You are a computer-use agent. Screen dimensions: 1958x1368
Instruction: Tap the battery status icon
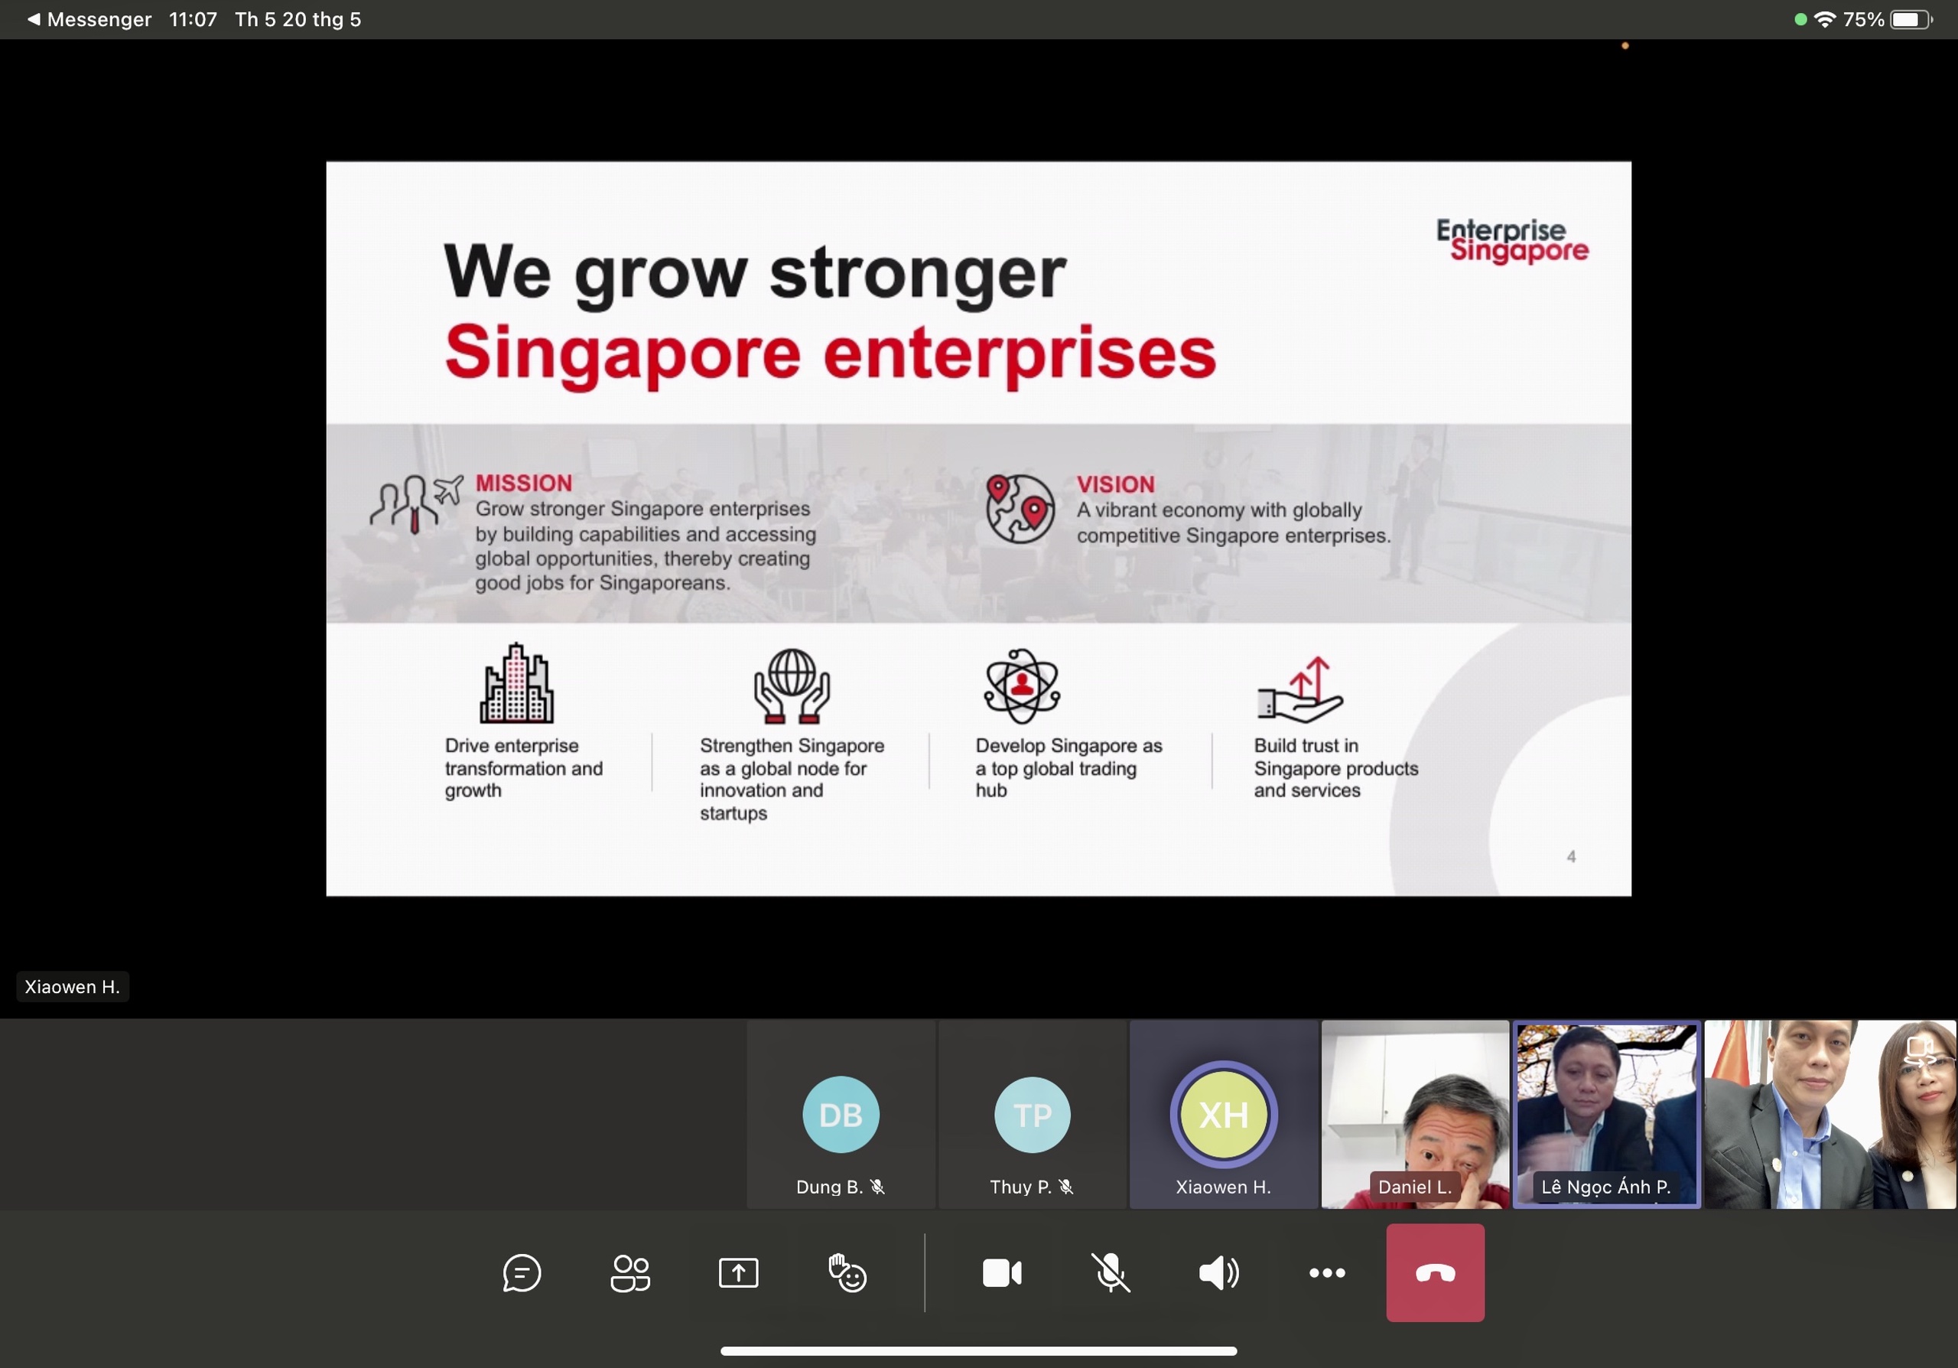(x=1911, y=19)
